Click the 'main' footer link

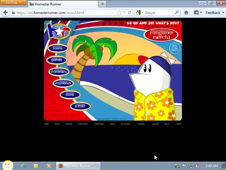[47, 124]
